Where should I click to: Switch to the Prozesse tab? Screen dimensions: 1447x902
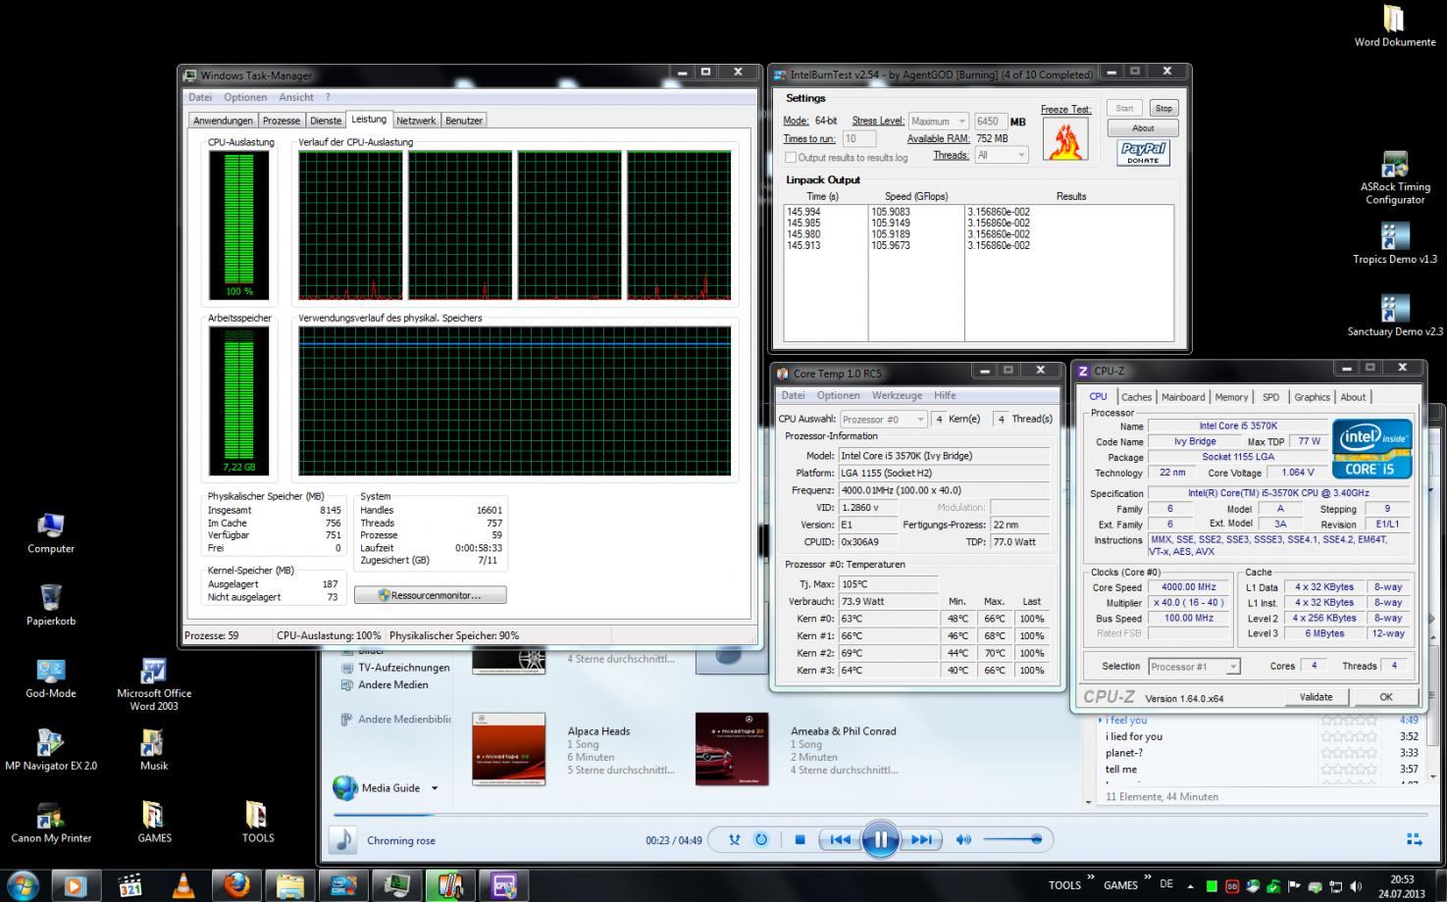(x=282, y=121)
